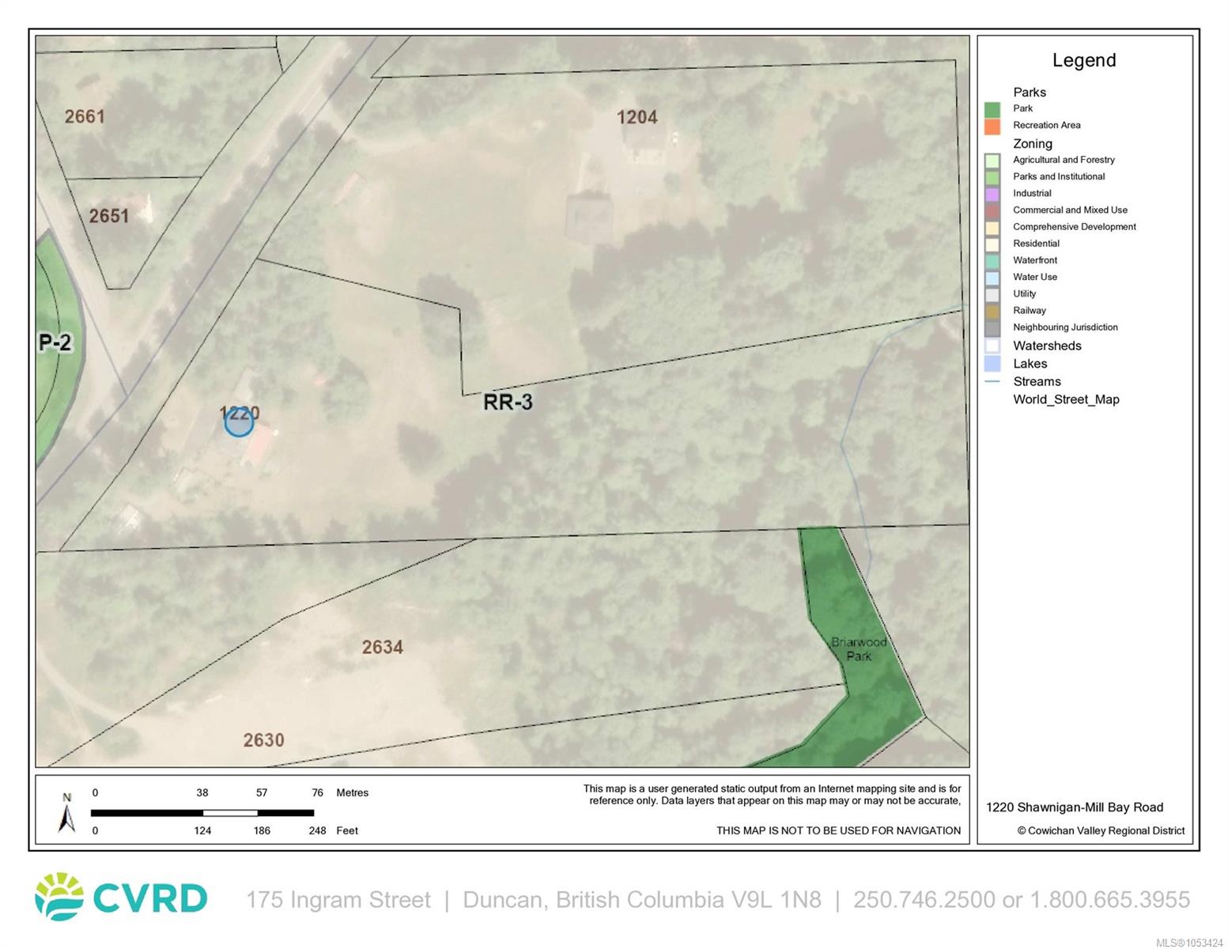Screen dimensions: 1228x949
Task: Click parcel label 1204 on map
Action: (637, 117)
